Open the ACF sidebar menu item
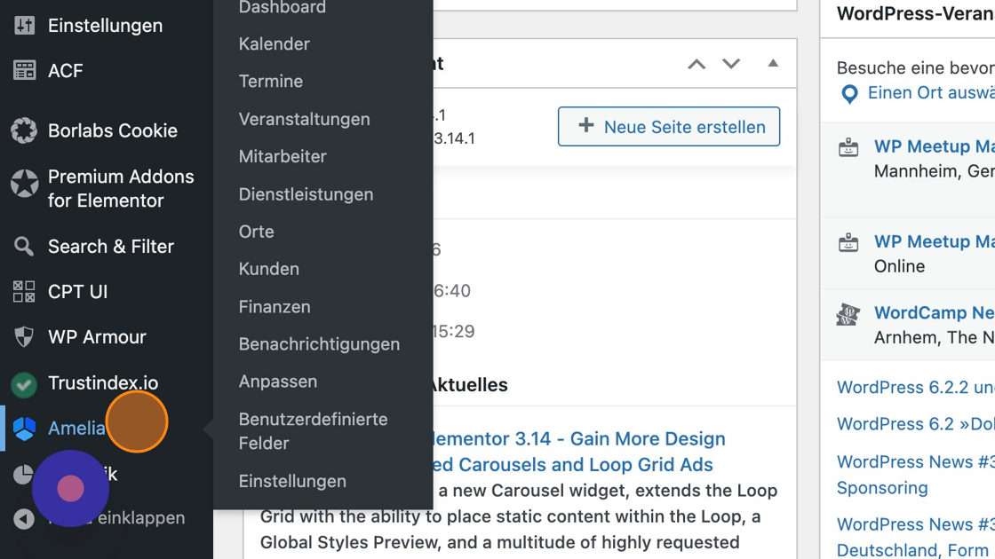Image resolution: width=995 pixels, height=559 pixels. pos(66,70)
